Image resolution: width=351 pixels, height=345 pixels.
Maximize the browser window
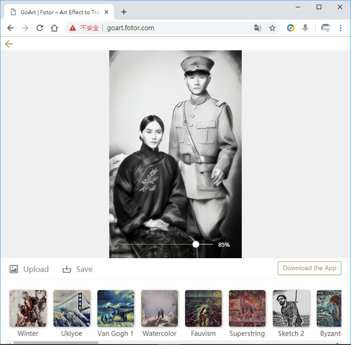[x=319, y=7]
